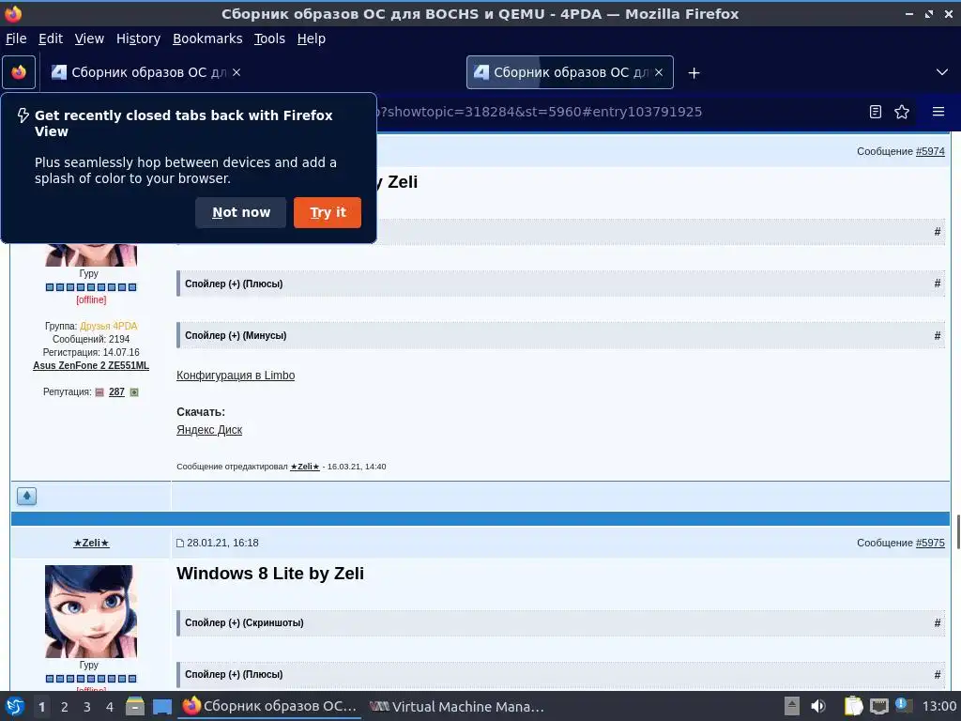961x721 pixels.
Task: Click the address bar URL text
Action: [x=540, y=112]
